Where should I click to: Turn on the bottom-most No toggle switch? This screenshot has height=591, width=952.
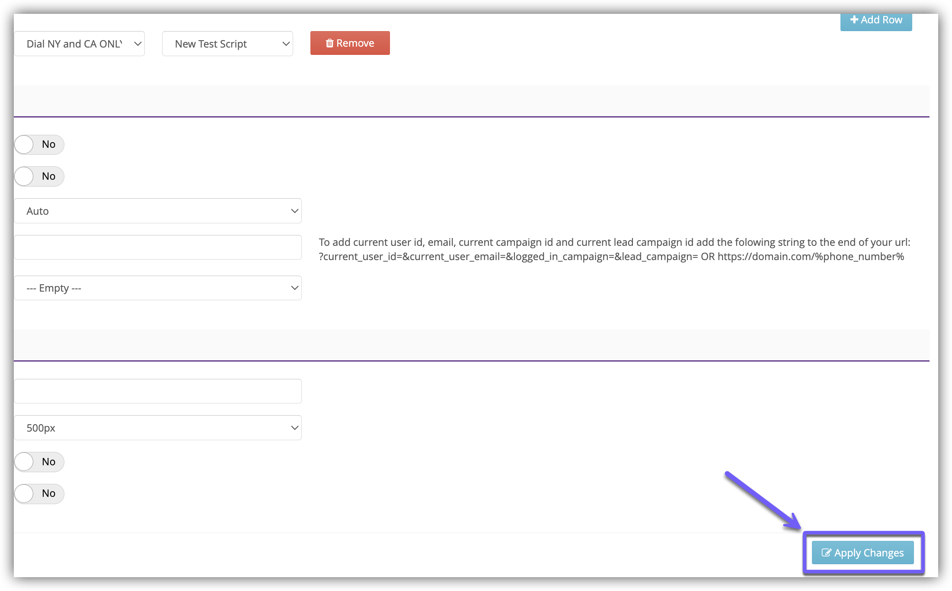pos(39,493)
